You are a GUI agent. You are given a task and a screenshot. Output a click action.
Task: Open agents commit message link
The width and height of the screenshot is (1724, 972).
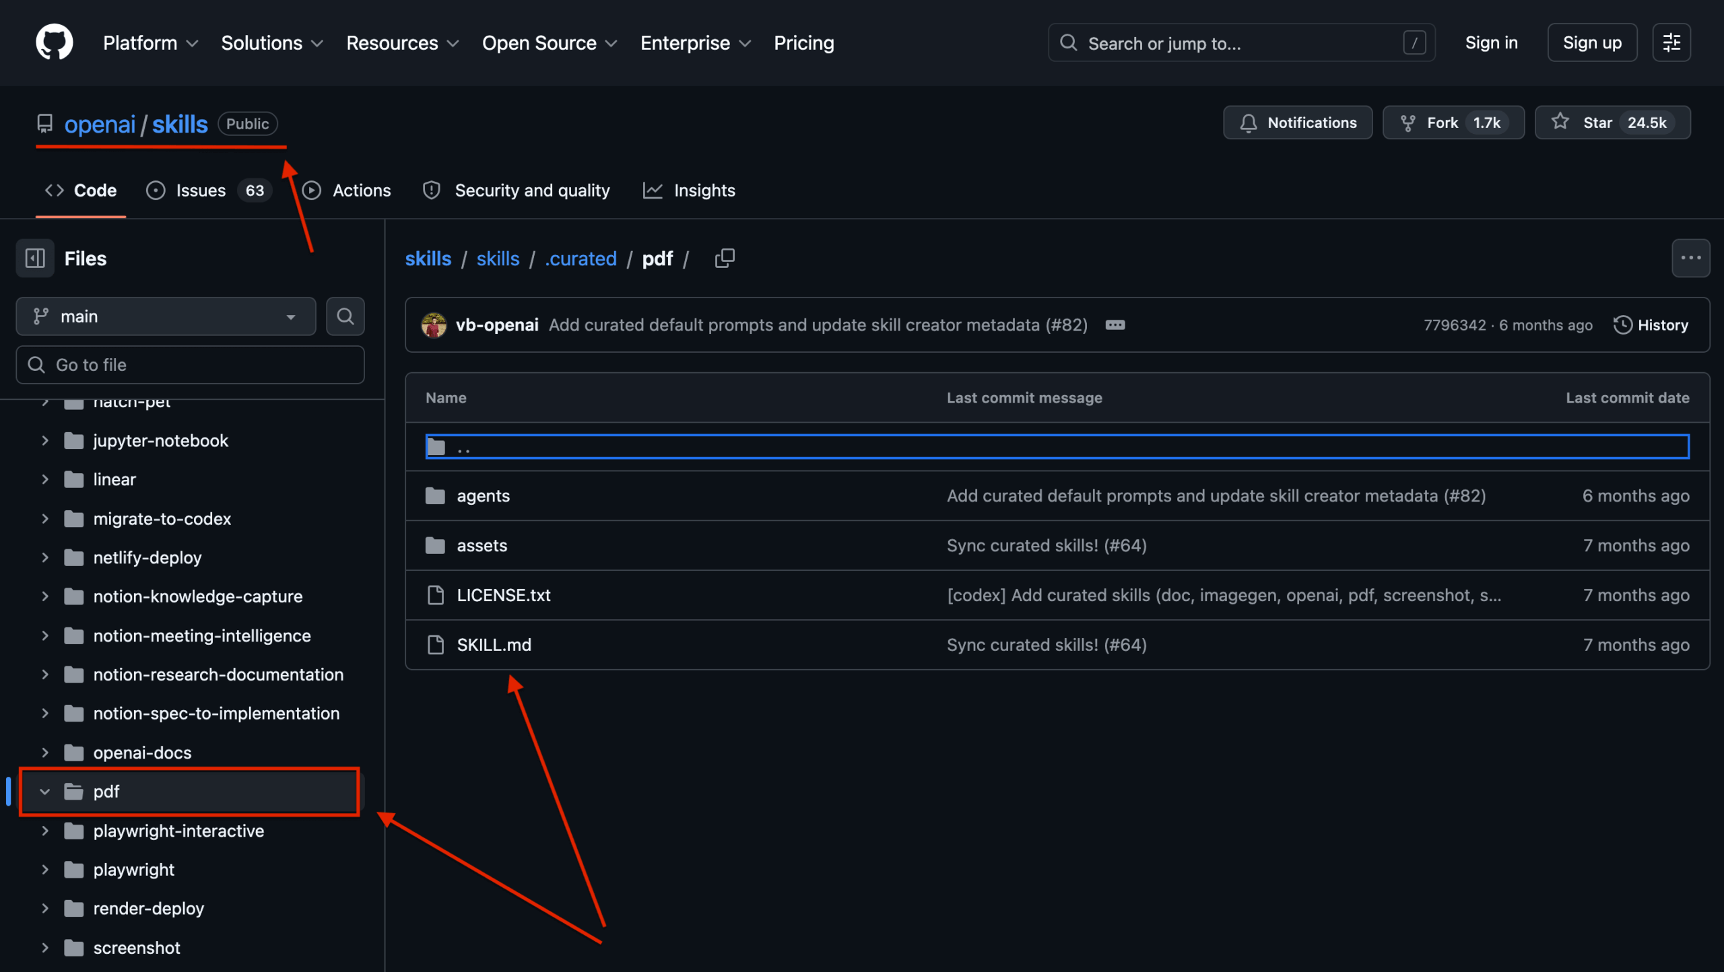[1216, 496]
